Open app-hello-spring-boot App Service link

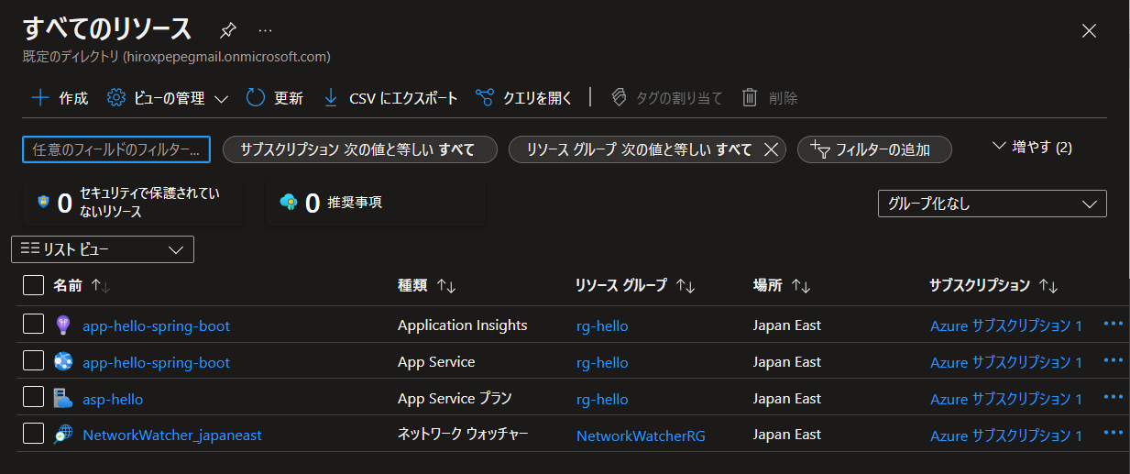point(156,362)
